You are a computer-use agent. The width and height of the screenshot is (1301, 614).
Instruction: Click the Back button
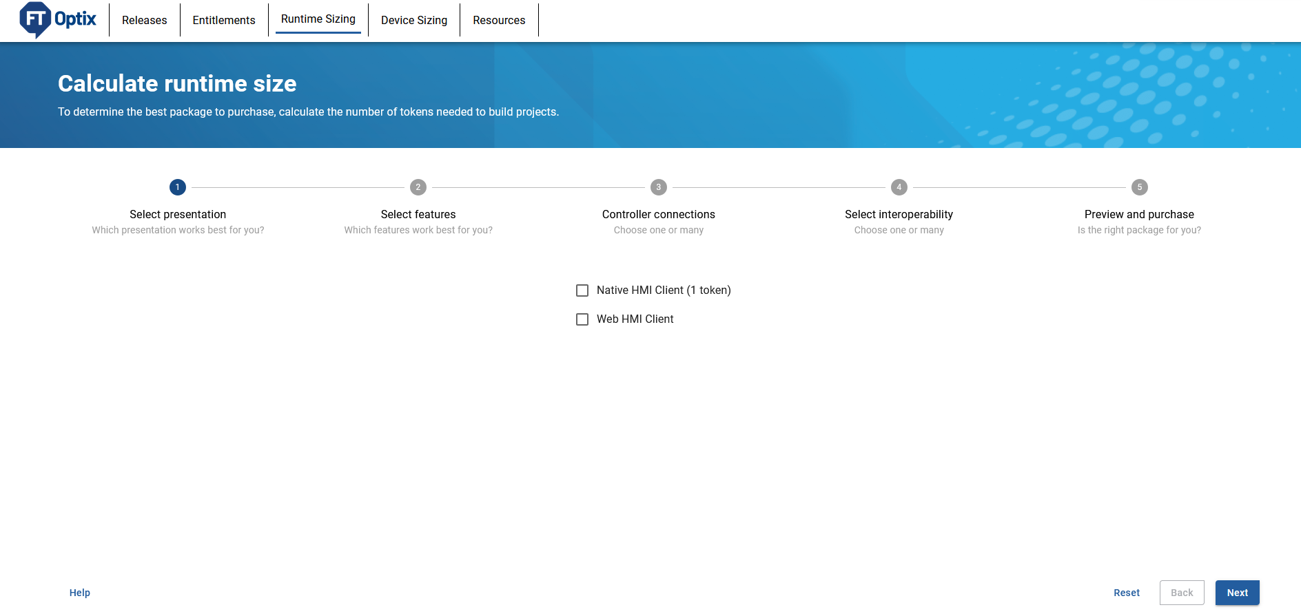(x=1182, y=593)
